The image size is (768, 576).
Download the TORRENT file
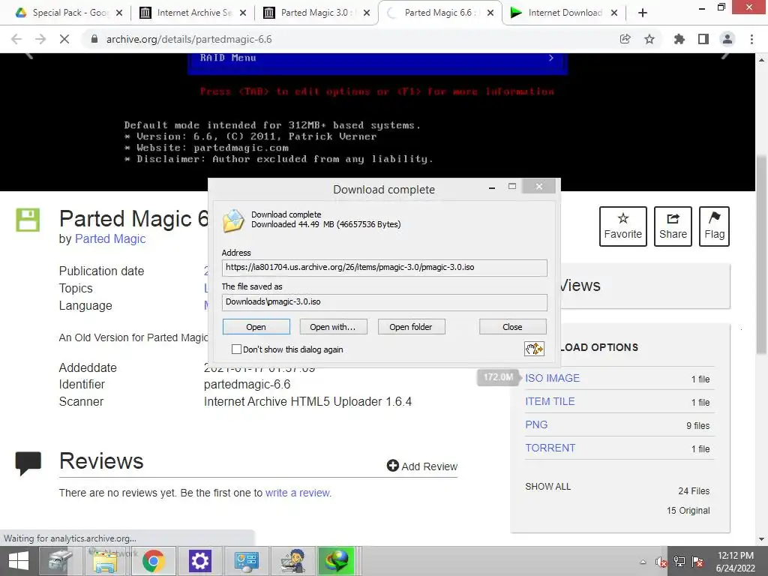[550, 448]
